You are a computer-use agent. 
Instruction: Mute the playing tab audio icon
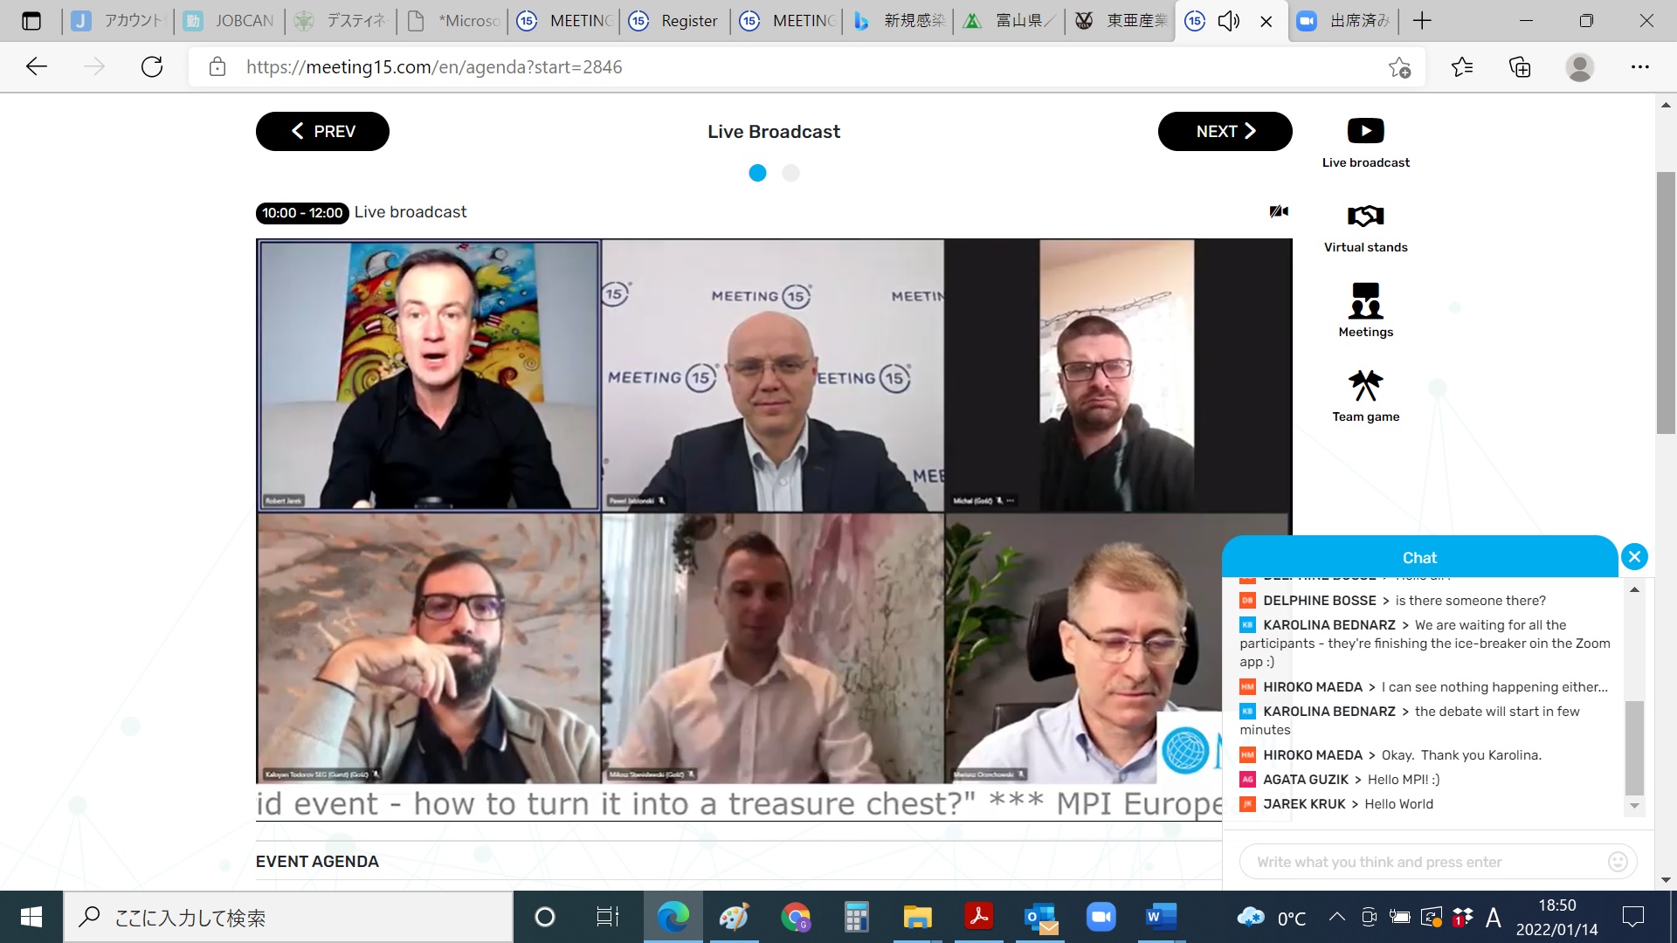pos(1228,21)
